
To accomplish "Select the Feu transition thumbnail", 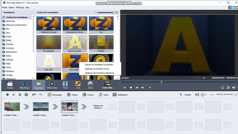I will tap(101, 25).
